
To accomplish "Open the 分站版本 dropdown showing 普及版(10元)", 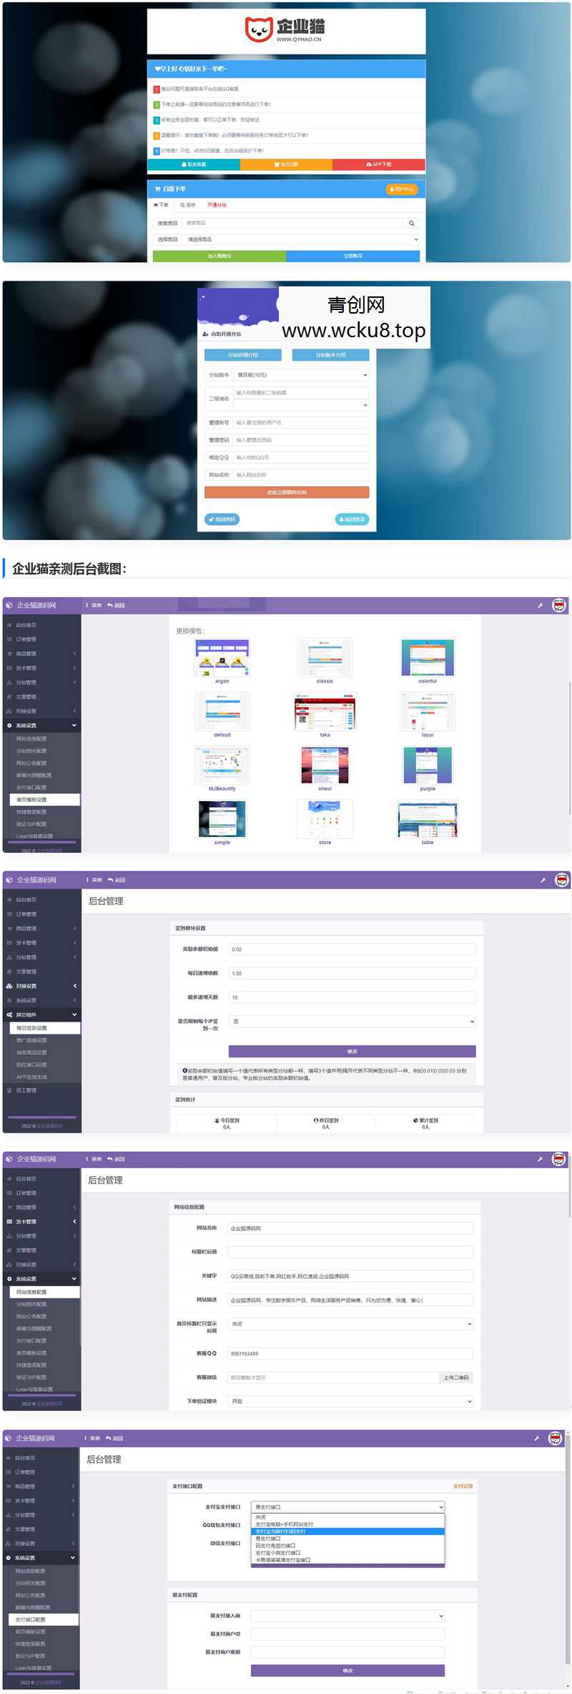I will tap(301, 375).
